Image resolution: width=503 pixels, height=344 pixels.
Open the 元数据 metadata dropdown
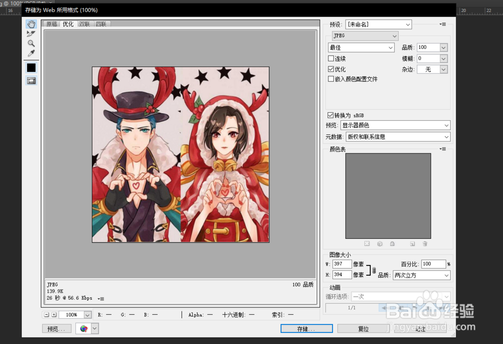coord(398,137)
